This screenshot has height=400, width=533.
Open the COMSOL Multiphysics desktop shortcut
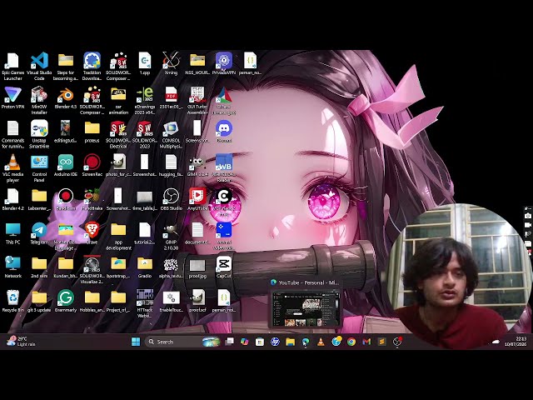[171, 134]
